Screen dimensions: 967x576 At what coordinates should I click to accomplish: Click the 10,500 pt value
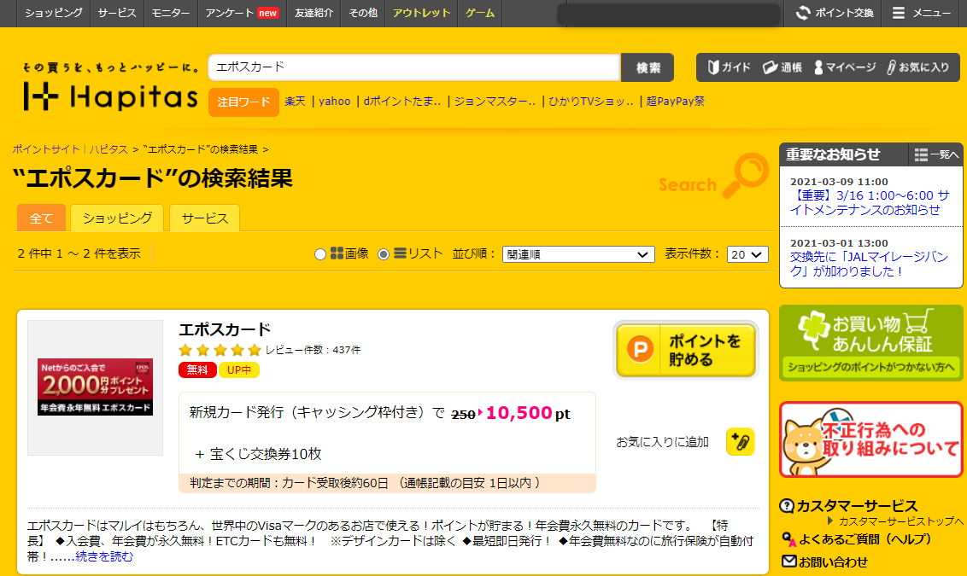(x=528, y=413)
